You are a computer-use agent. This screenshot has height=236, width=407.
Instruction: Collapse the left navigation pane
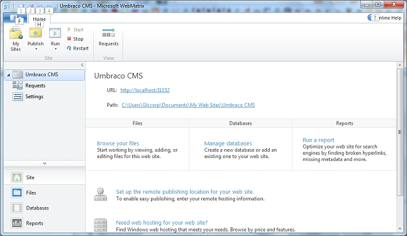point(82,65)
